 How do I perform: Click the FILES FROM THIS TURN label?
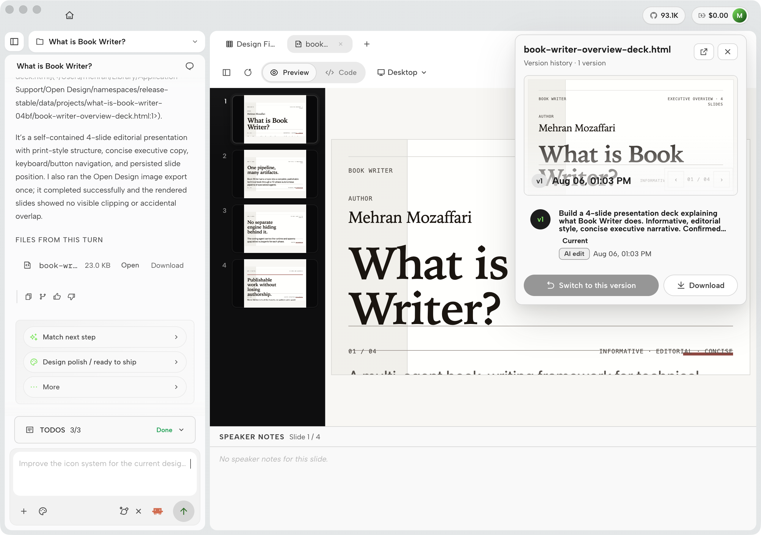tap(59, 240)
